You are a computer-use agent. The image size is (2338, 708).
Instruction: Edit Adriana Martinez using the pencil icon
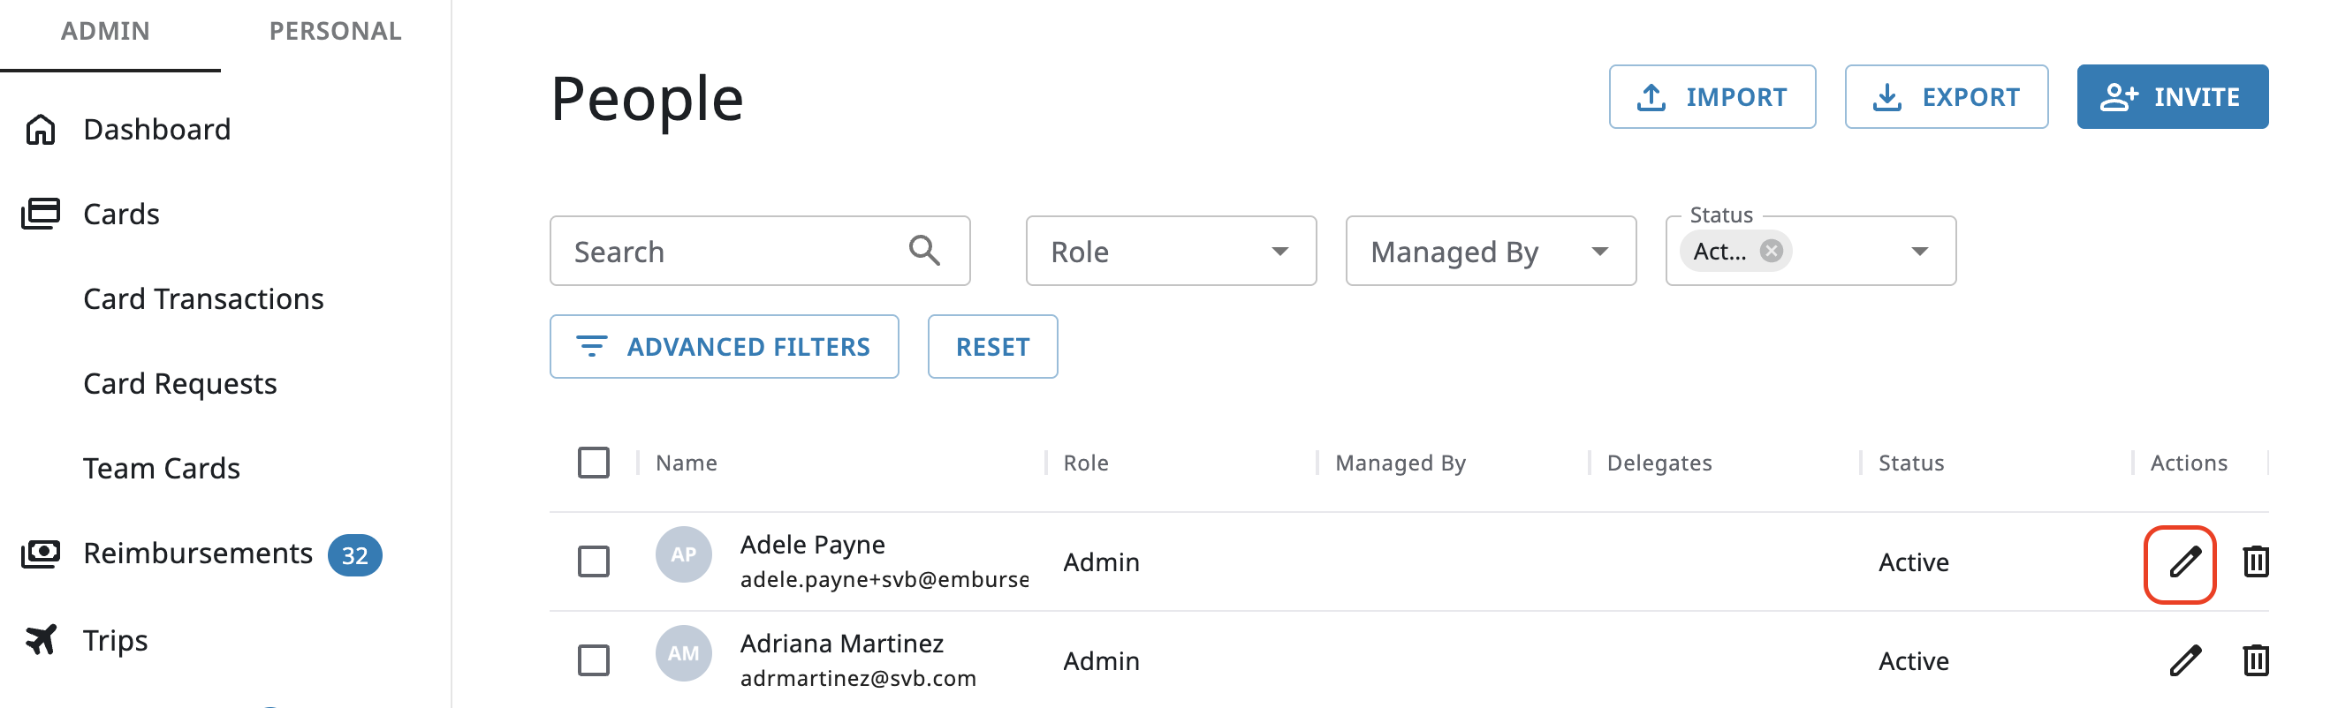(x=2183, y=661)
